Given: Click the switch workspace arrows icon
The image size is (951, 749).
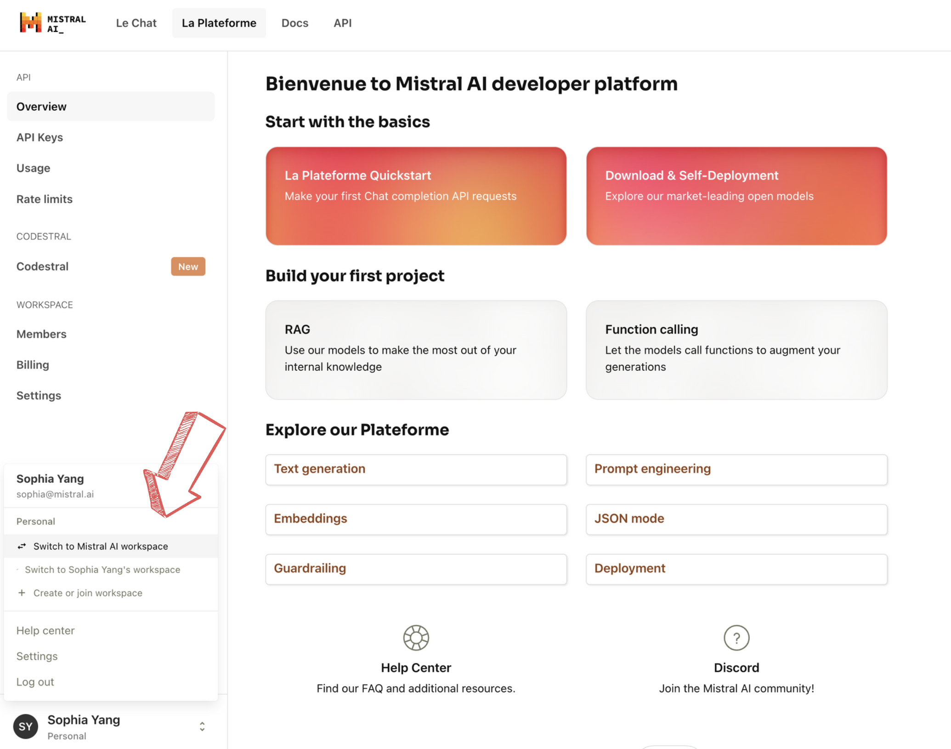Looking at the screenshot, I should coord(22,546).
